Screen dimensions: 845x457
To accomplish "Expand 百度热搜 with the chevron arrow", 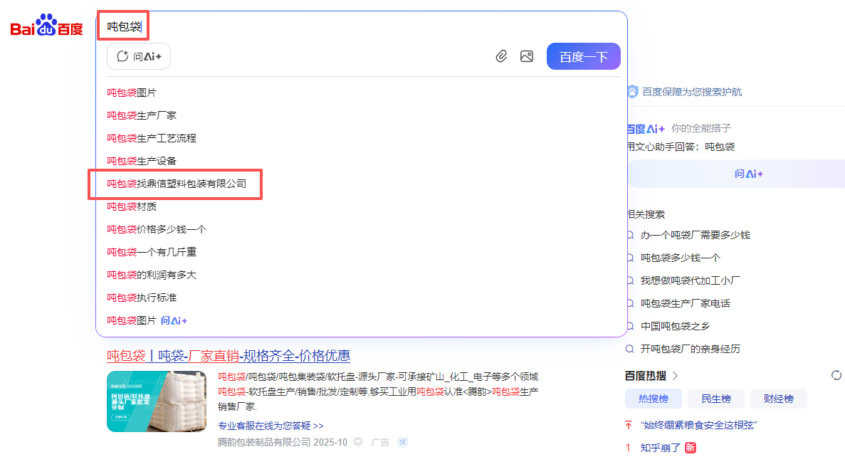I will tap(675, 376).
